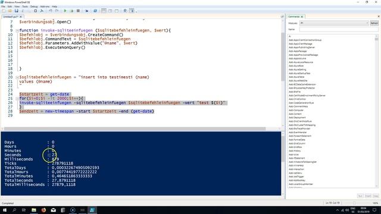381x214 pixels.
Task: Open the Windows Start menu
Action: pos(5,210)
